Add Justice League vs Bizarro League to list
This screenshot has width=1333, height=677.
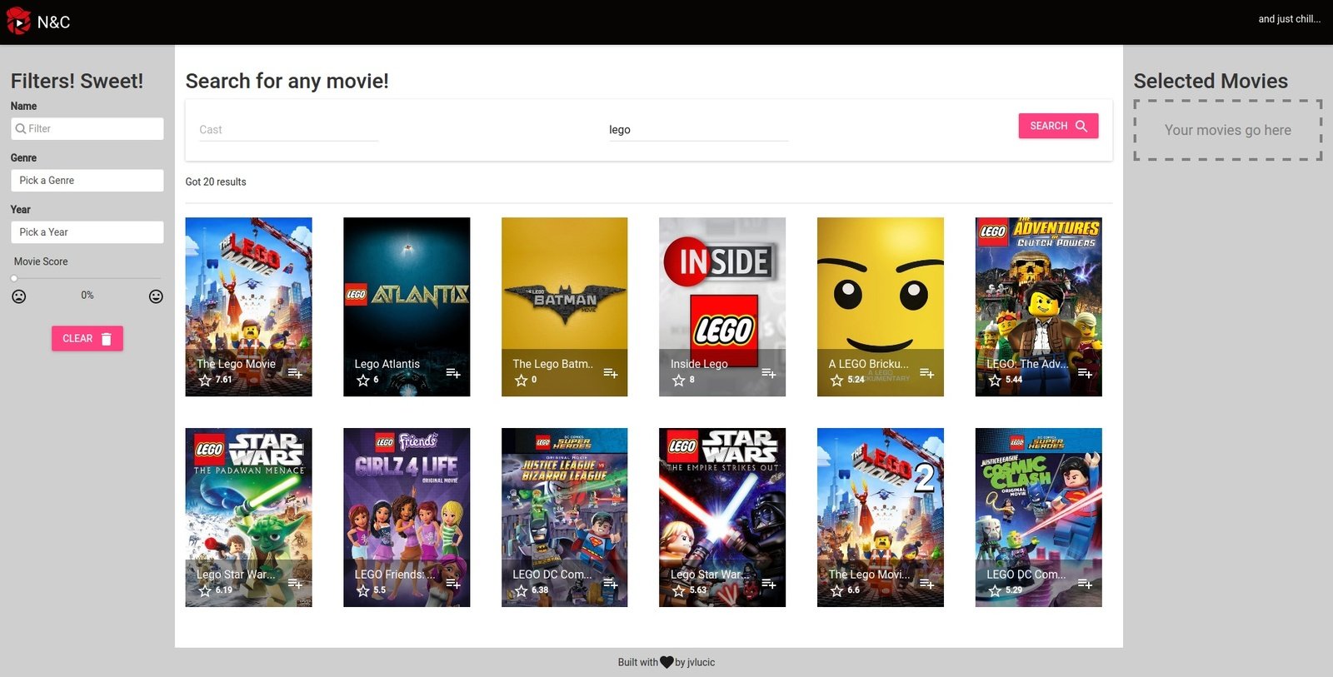click(x=611, y=584)
